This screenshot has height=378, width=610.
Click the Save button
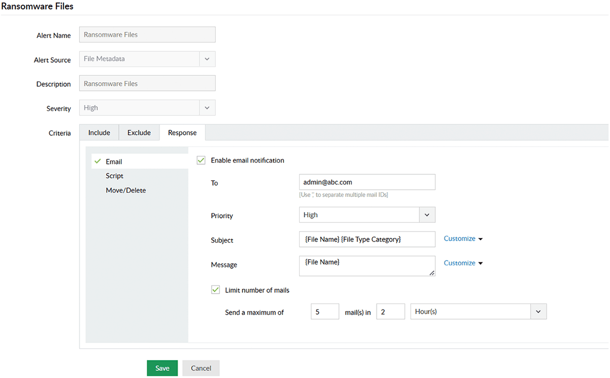(162, 368)
